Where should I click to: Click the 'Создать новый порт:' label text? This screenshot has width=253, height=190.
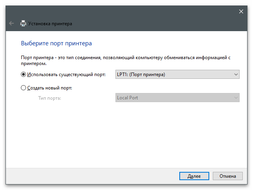point(50,88)
